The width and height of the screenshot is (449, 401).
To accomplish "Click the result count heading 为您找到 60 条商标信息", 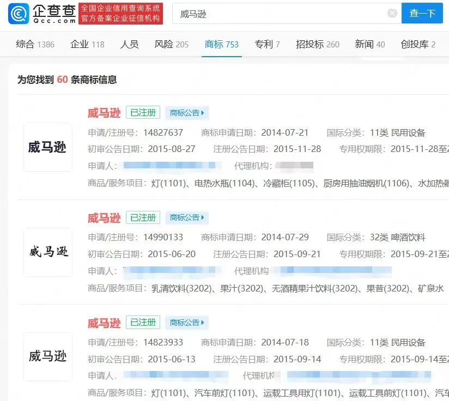I will (67, 80).
